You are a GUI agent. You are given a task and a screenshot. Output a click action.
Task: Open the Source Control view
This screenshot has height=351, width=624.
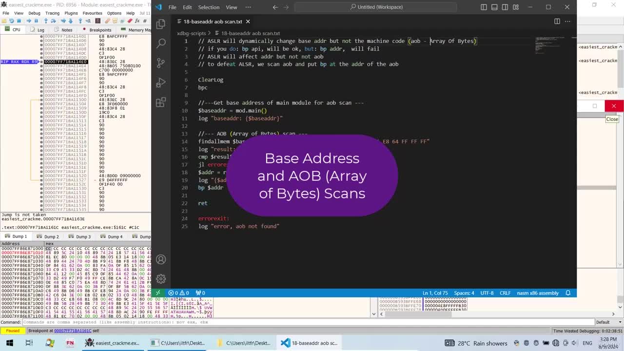161,63
